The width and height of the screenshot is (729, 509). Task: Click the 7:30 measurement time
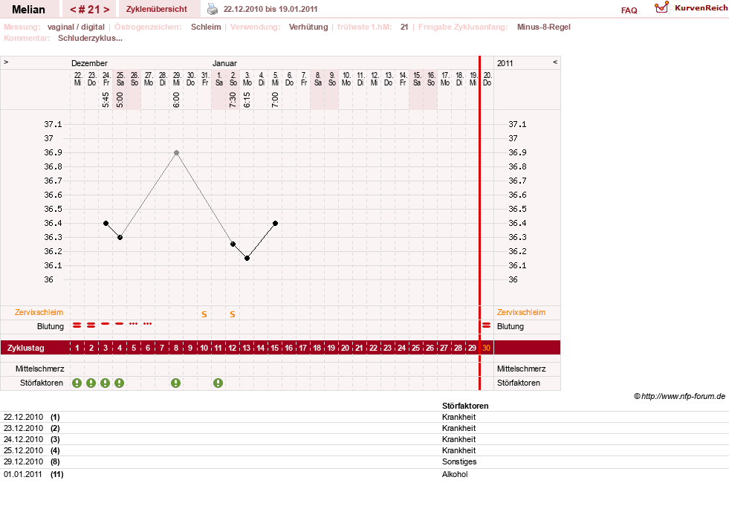coord(233,100)
